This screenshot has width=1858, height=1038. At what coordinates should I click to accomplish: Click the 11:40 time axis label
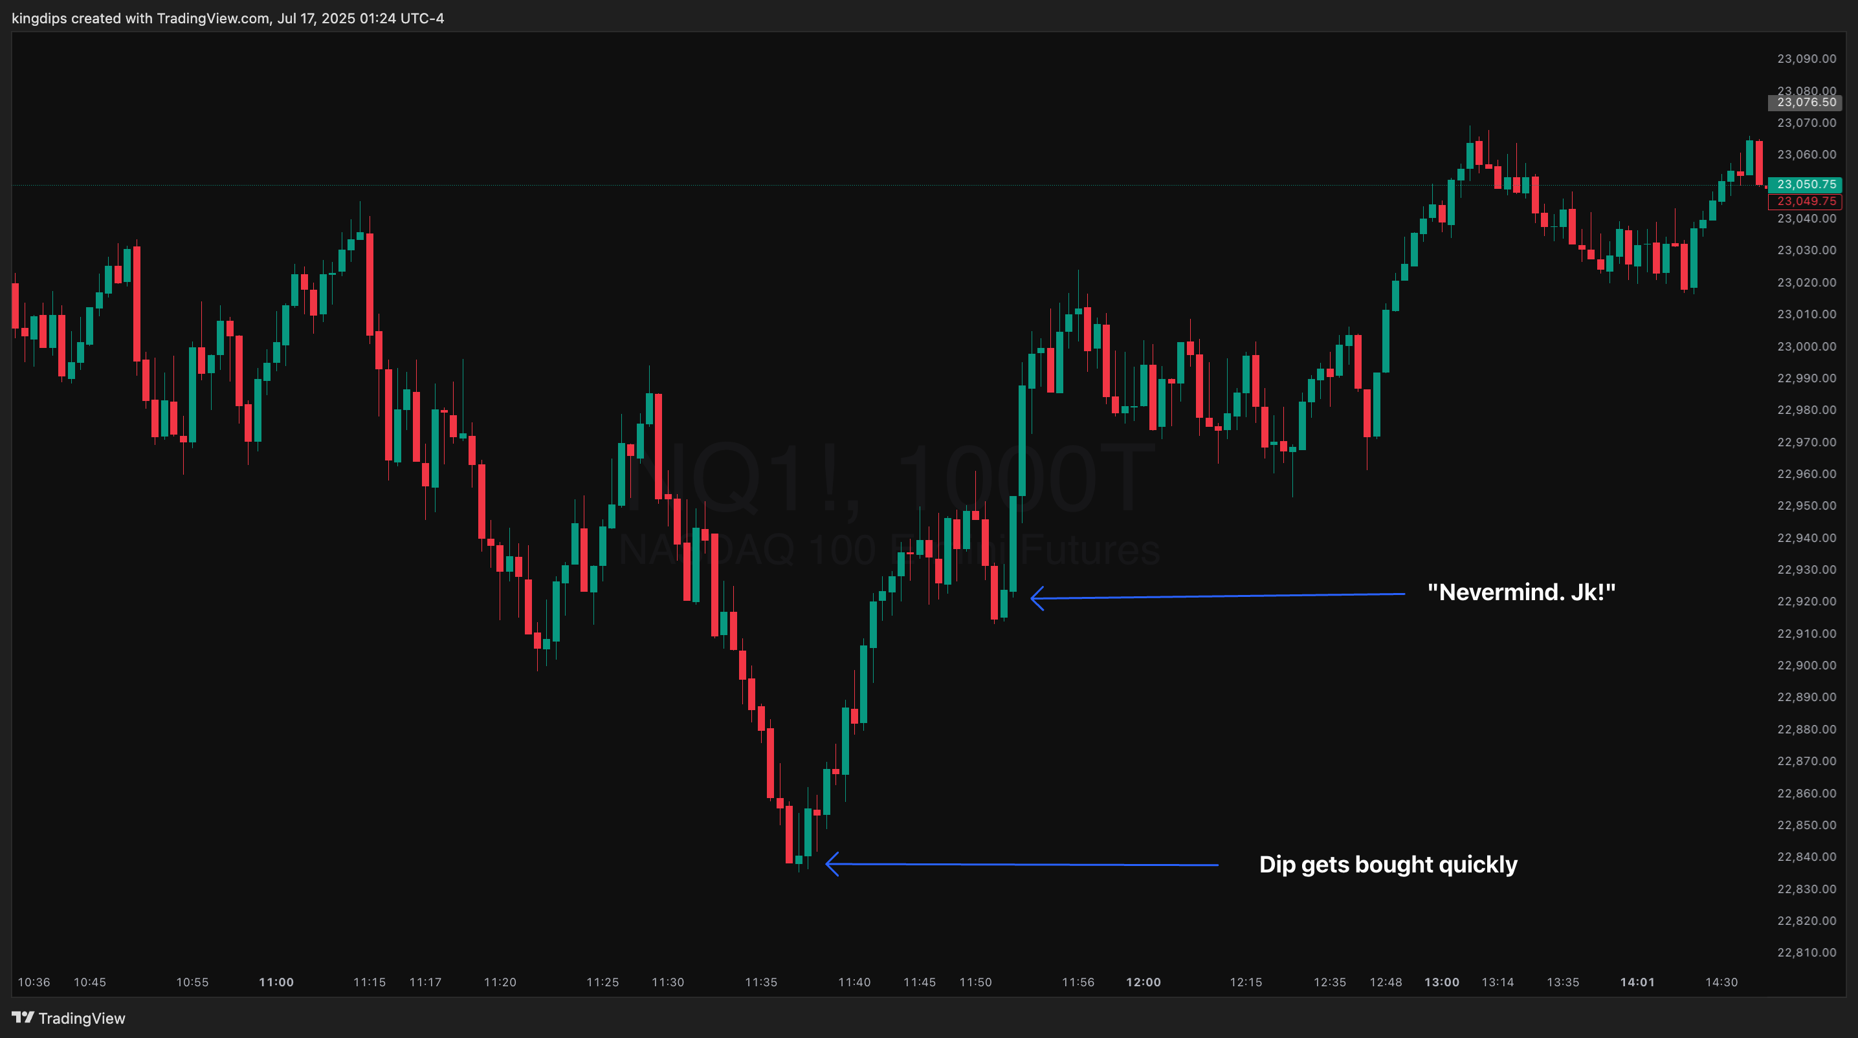point(854,982)
